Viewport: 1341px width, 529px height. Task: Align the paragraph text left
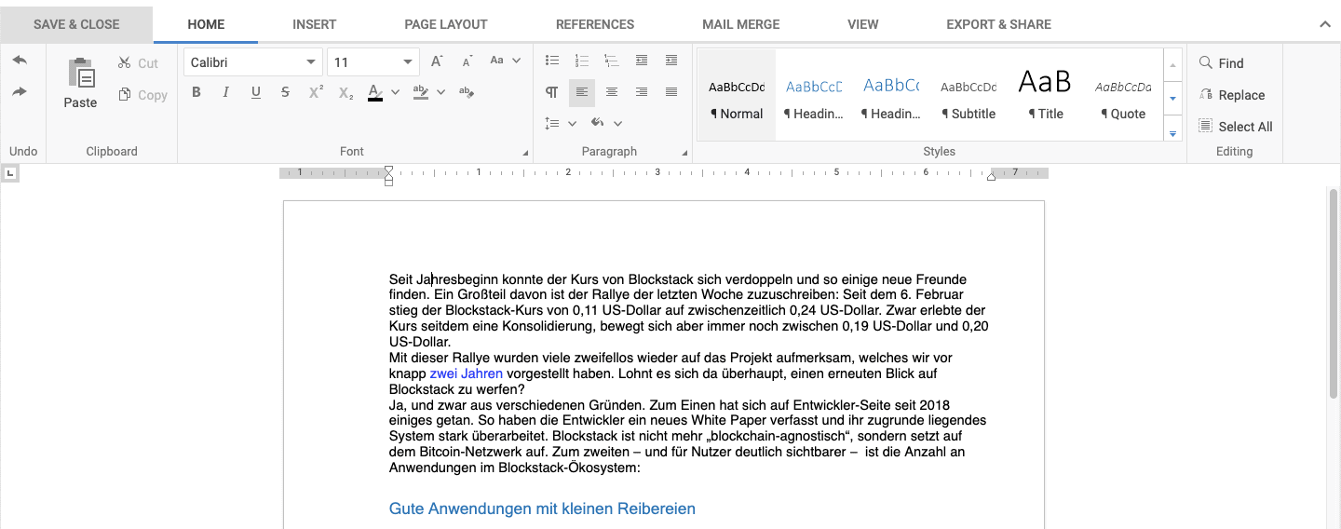click(582, 92)
